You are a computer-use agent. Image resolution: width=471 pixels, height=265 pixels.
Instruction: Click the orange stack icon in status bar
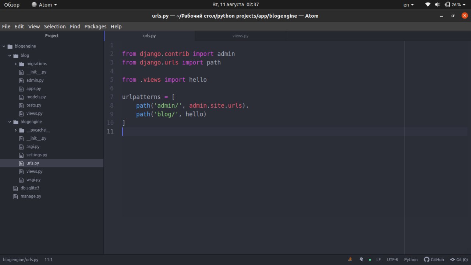click(x=350, y=259)
